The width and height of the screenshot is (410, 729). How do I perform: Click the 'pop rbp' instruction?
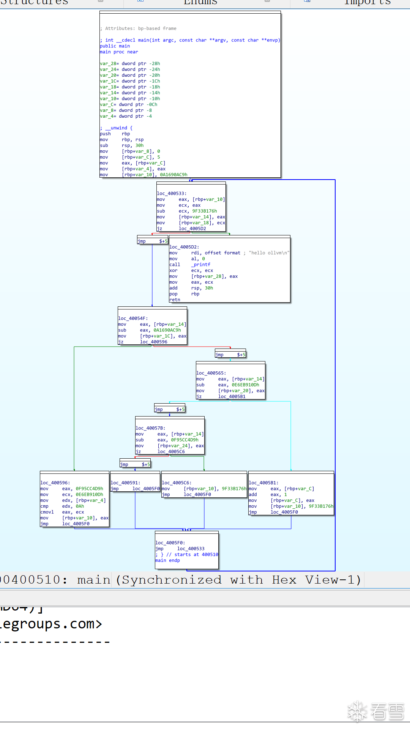click(184, 294)
